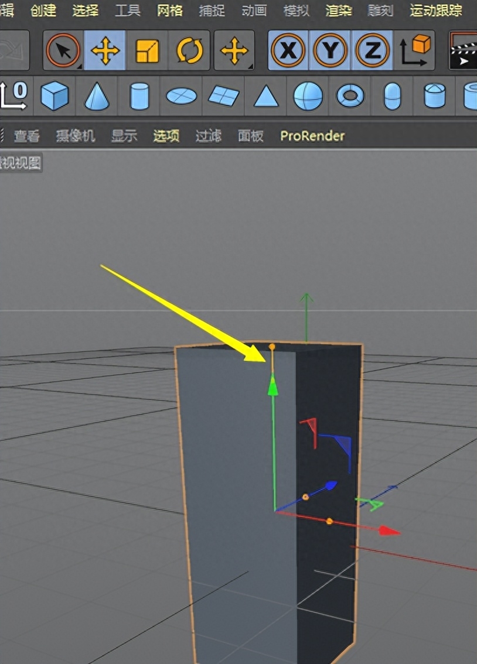Add a plane primitive
The height and width of the screenshot is (664, 477).
pos(224,96)
